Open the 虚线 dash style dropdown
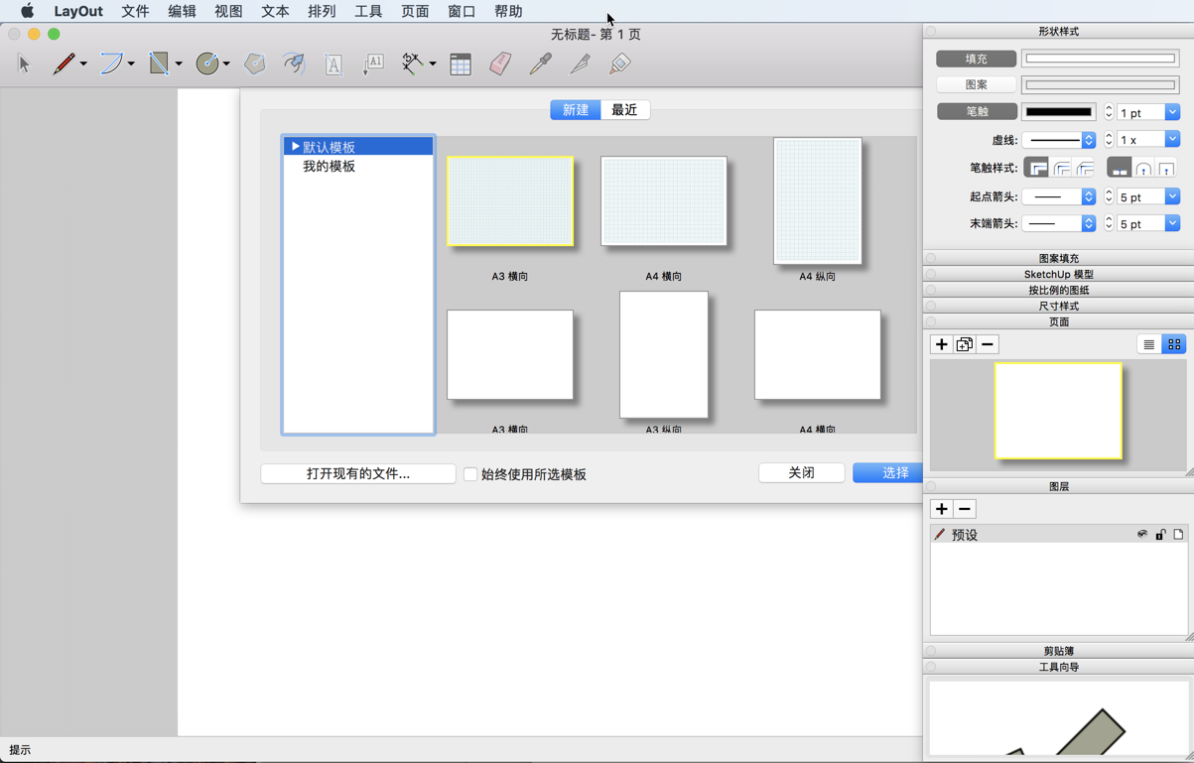 [x=1059, y=140]
